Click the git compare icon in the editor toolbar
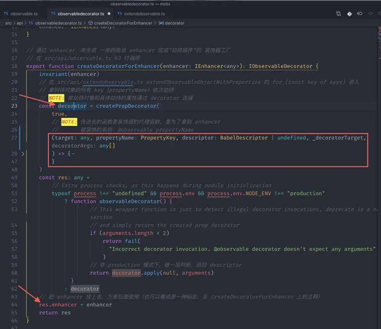The height and width of the screenshot is (329, 381). pyautogui.click(x=338, y=13)
